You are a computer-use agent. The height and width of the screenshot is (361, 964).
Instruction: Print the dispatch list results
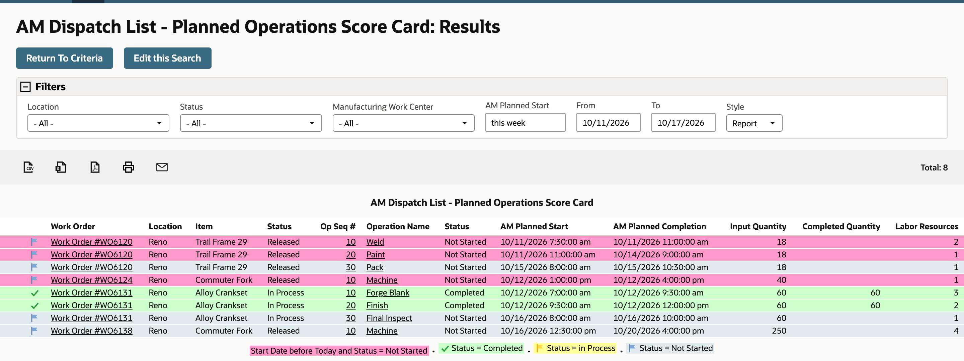[x=128, y=167]
